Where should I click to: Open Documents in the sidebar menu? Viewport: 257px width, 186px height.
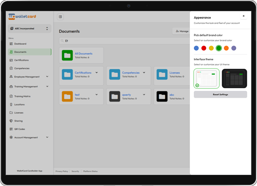pos(29,52)
